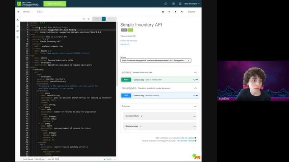
Task: Click the pencil-square edit icon in the left sidebar
Action: point(18,31)
